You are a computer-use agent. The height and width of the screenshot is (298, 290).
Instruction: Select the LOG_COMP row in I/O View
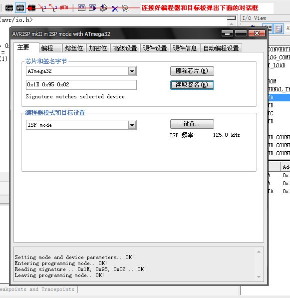coord(279,57)
